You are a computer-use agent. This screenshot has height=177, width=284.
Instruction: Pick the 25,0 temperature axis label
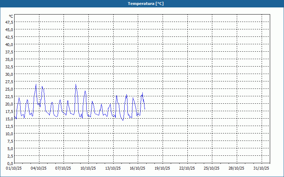pyautogui.click(x=9, y=89)
